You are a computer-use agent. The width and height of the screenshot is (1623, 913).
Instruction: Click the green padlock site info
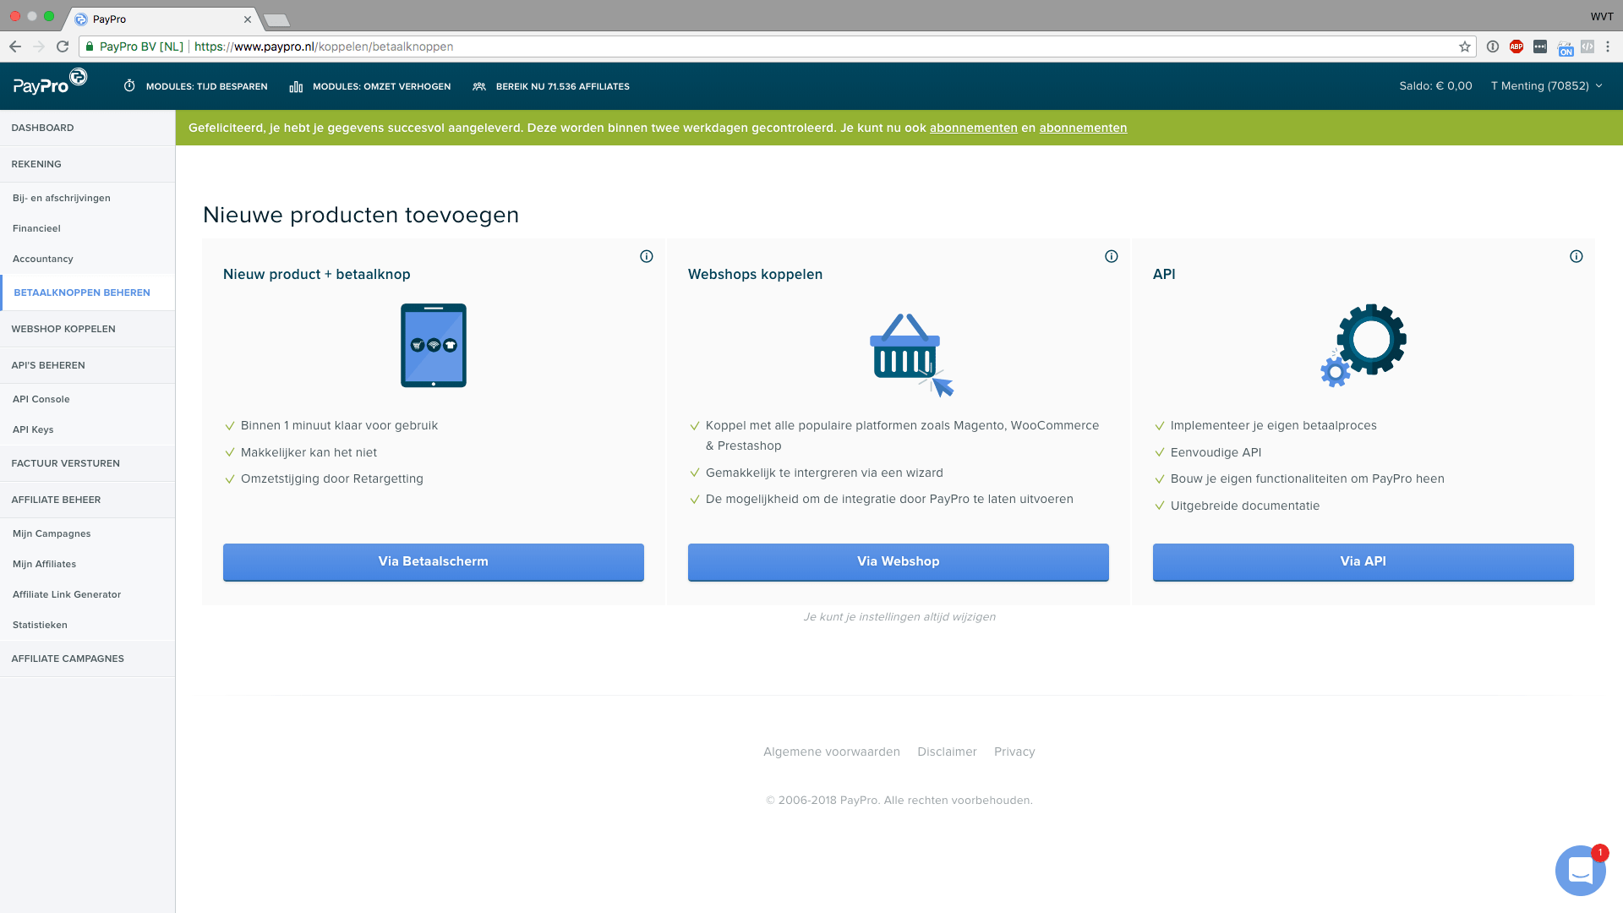point(90,46)
